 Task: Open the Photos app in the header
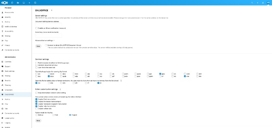(23, 3)
